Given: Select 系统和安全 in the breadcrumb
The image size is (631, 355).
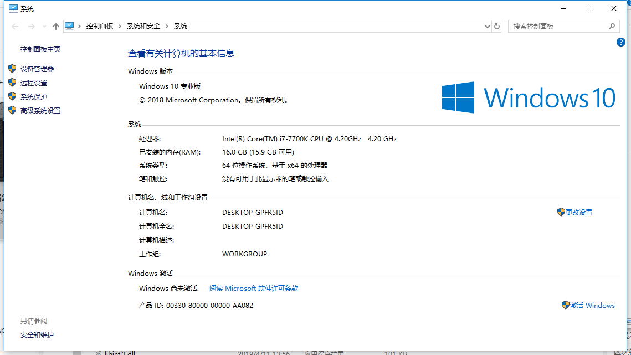Looking at the screenshot, I should 143,26.
